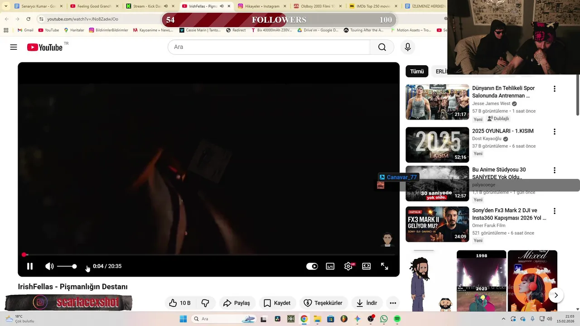The height and width of the screenshot is (326, 580).
Task: Open the Dost Kayaoğlu channel name
Action: pyautogui.click(x=487, y=139)
